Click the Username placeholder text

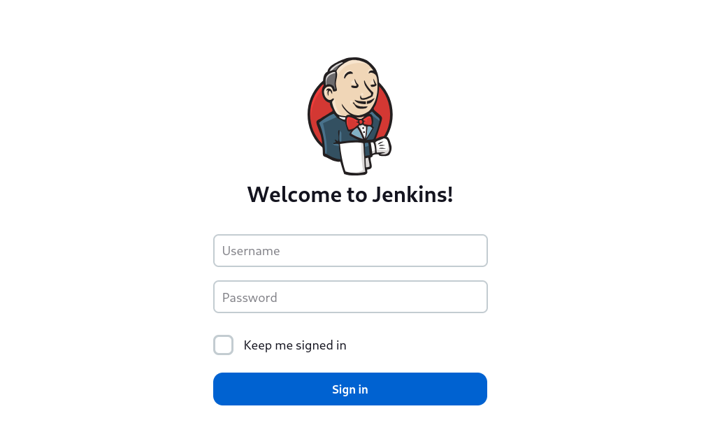[250, 251]
